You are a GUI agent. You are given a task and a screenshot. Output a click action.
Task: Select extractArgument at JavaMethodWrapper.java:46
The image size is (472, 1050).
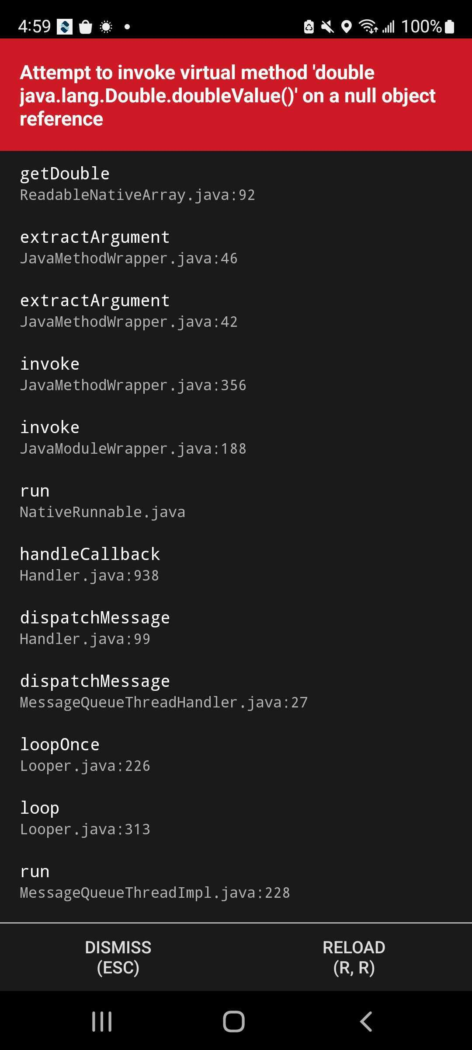[129, 247]
